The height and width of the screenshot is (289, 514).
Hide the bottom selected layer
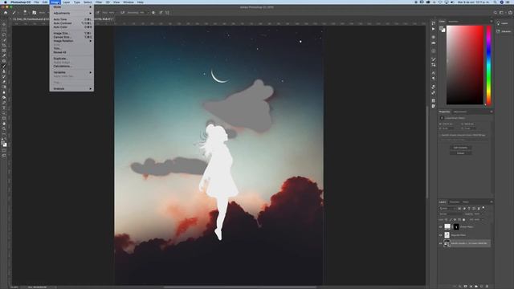[x=441, y=243]
